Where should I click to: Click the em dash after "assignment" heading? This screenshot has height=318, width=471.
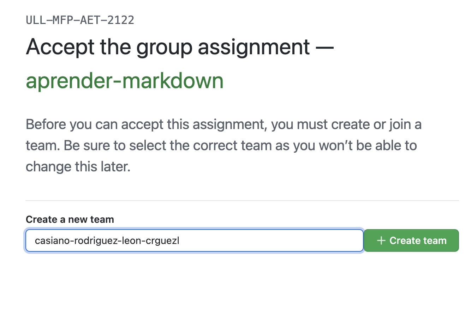324,47
